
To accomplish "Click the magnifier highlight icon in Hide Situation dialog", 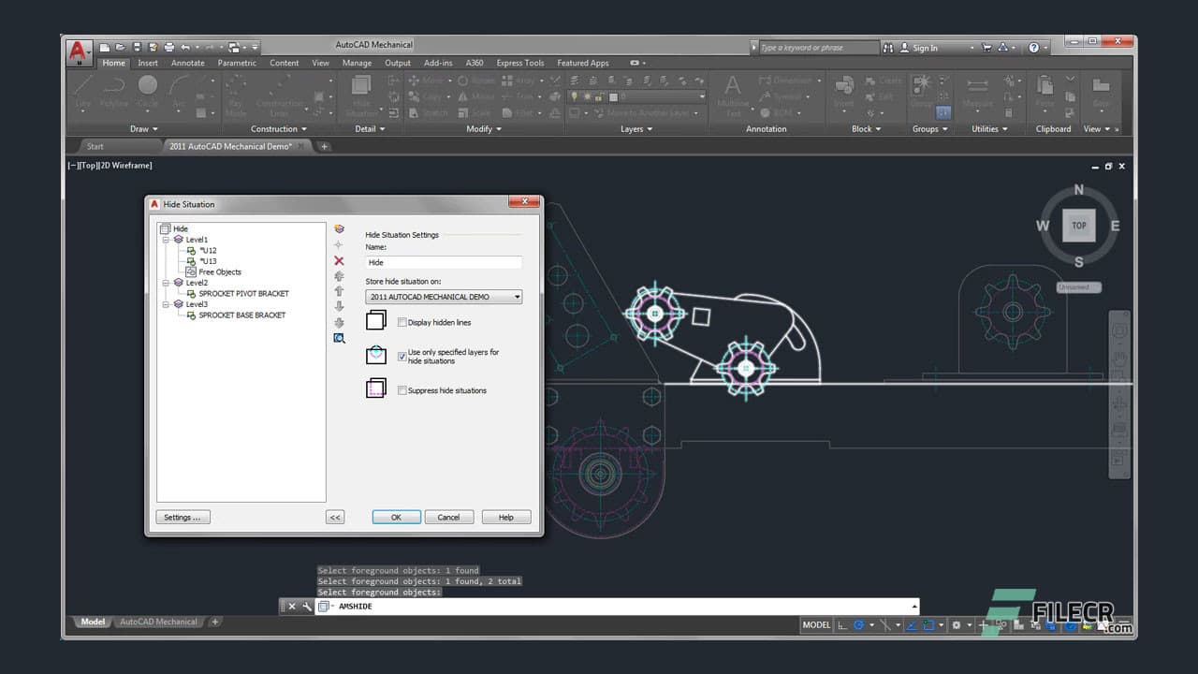I will coord(339,338).
